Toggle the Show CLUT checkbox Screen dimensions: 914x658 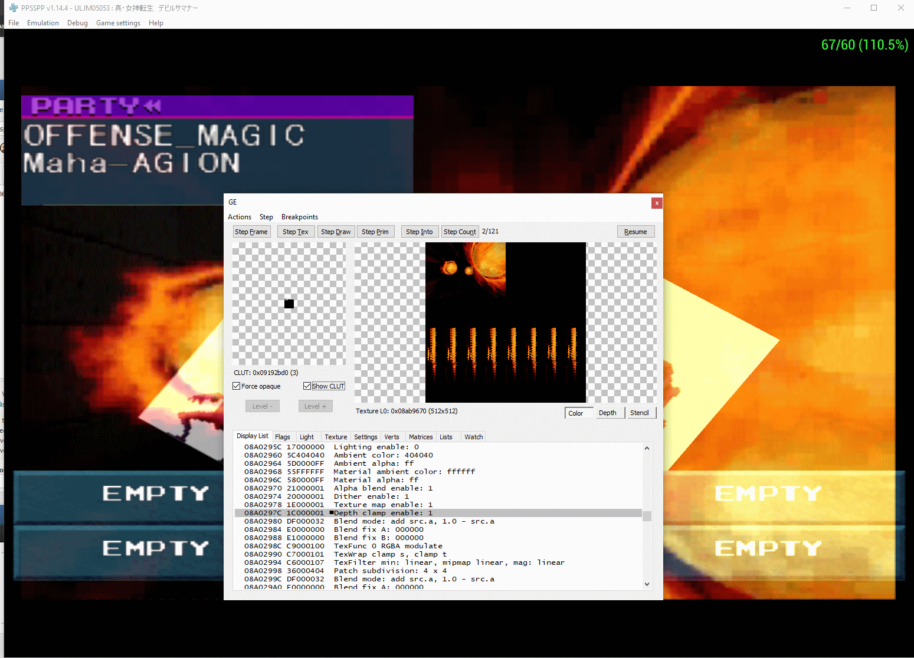(324, 386)
